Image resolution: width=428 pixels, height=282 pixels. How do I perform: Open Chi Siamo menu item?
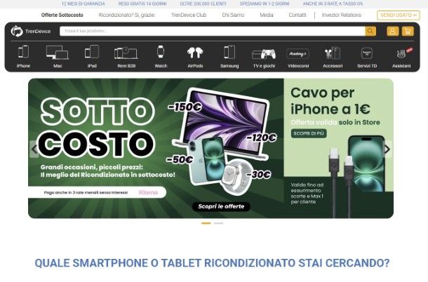pos(233,15)
